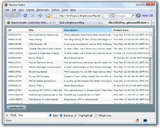This screenshot has width=160, height=128.
Task: Click the Next find label
Action: pos(56,115)
